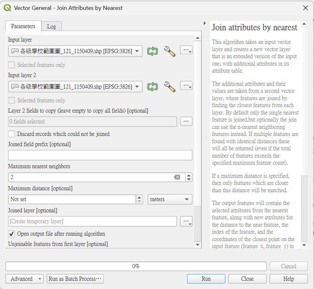This screenshot has height=289, width=314.
Task: Browse for Input layer via ellipsis button
Action: pos(186,50)
